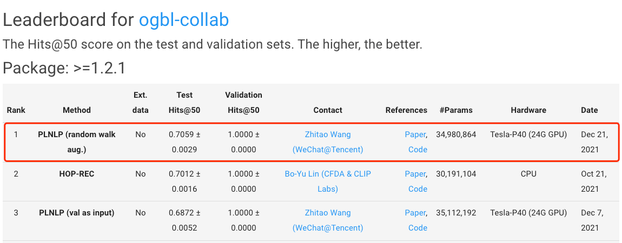Open Paper link for PLNLP random walk

[415, 134]
